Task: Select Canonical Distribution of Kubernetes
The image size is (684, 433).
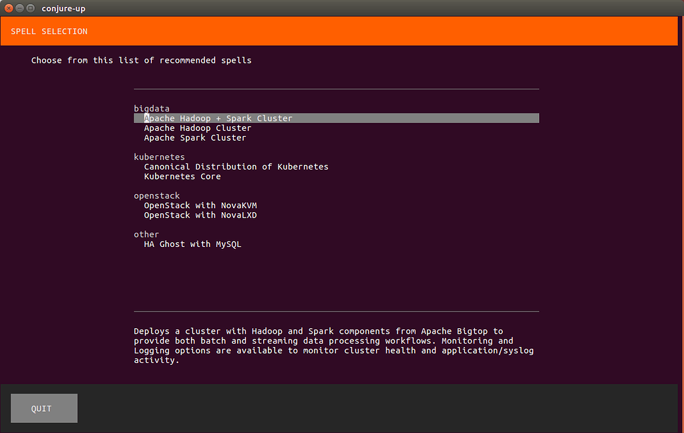Action: click(236, 166)
